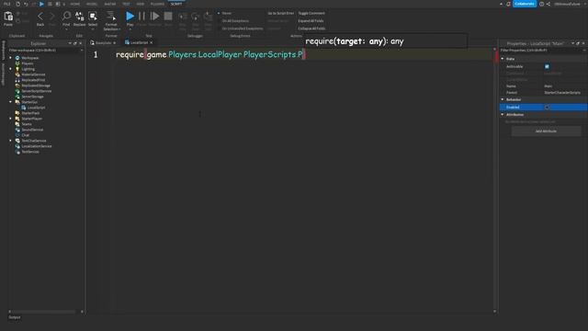Click the Select tool icon
588x331 pixels.
[93, 16]
